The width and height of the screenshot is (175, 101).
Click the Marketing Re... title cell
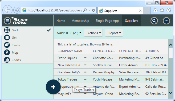(130, 94)
